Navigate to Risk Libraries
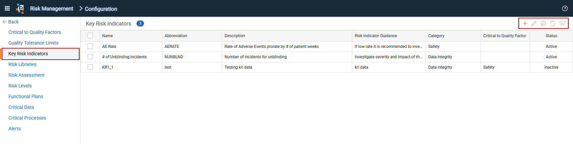Screen dimensions: 573x144 pos(22,64)
